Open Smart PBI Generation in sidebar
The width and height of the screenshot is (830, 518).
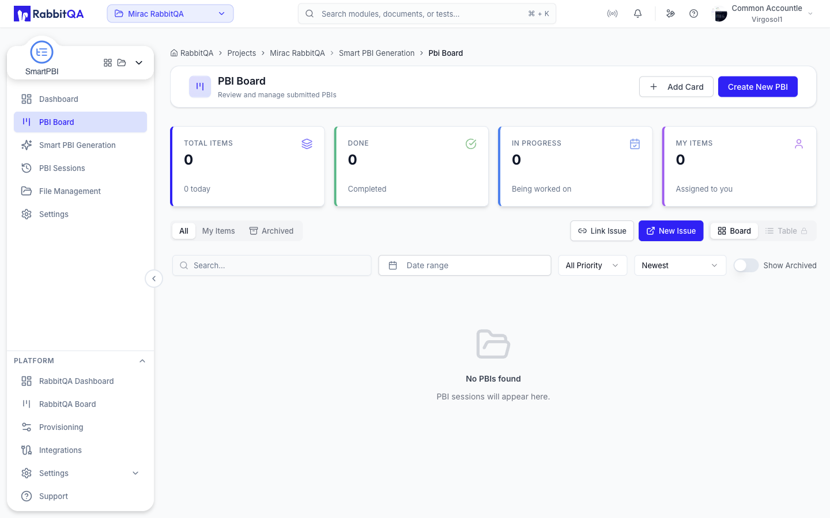tap(80, 145)
